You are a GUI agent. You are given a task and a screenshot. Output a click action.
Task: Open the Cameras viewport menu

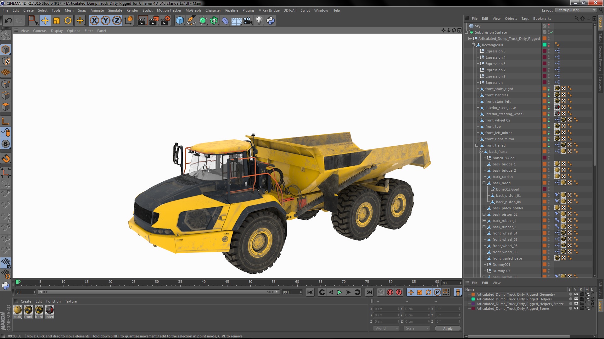(x=40, y=31)
